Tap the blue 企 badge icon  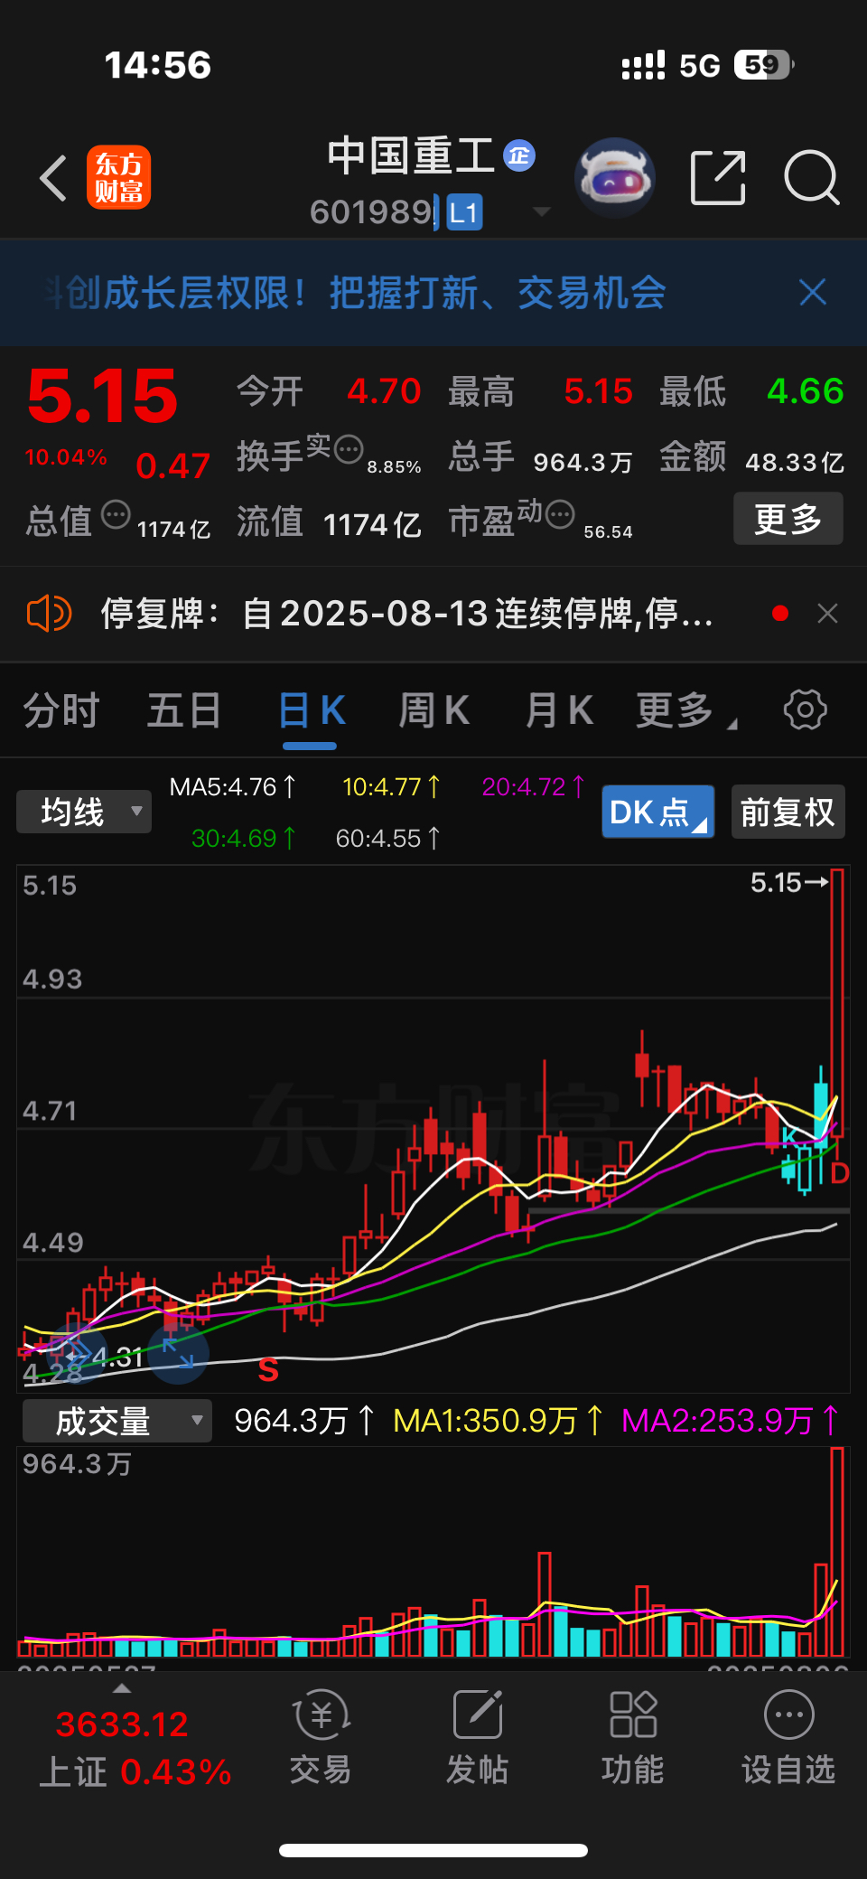(519, 155)
